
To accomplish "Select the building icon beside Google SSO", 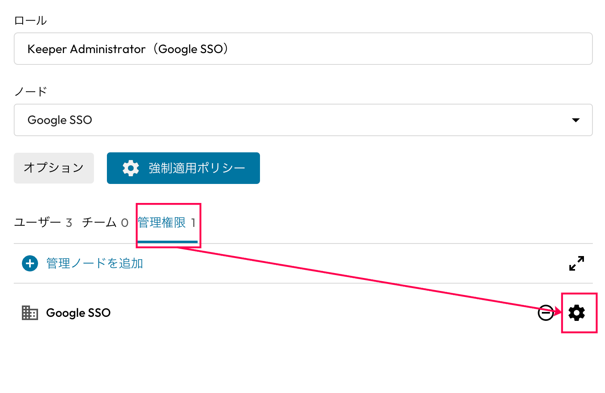I will 30,313.
